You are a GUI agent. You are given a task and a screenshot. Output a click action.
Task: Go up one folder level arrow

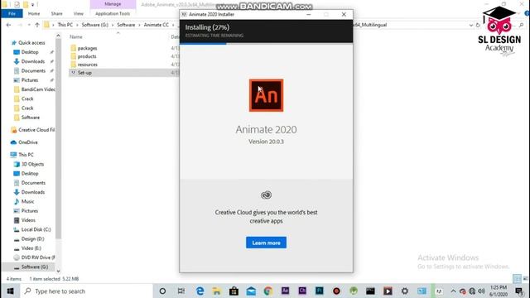[37, 25]
